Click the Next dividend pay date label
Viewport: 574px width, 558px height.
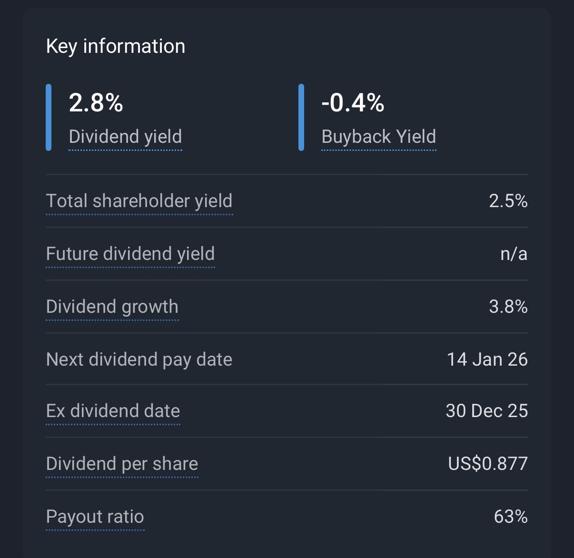[x=139, y=359]
